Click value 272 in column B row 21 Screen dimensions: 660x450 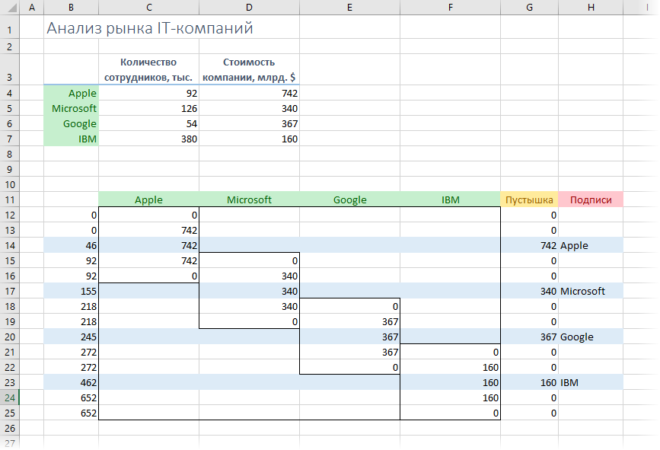pyautogui.click(x=71, y=352)
